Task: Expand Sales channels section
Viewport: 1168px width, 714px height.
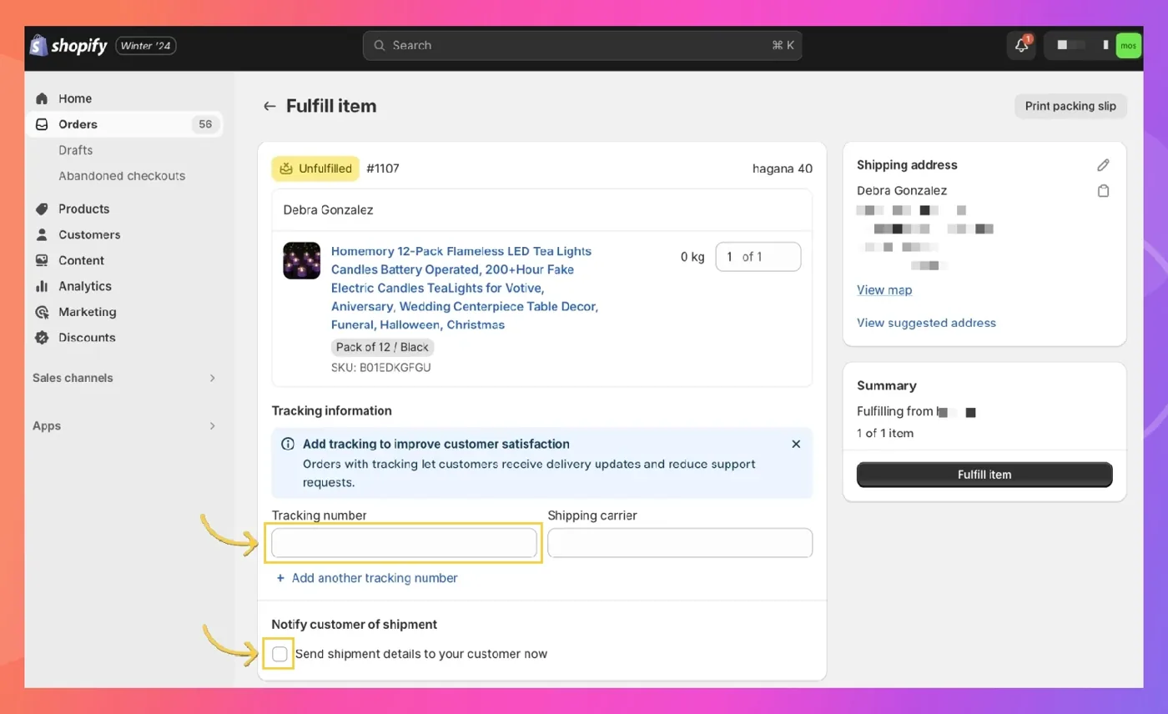Action: pos(125,378)
